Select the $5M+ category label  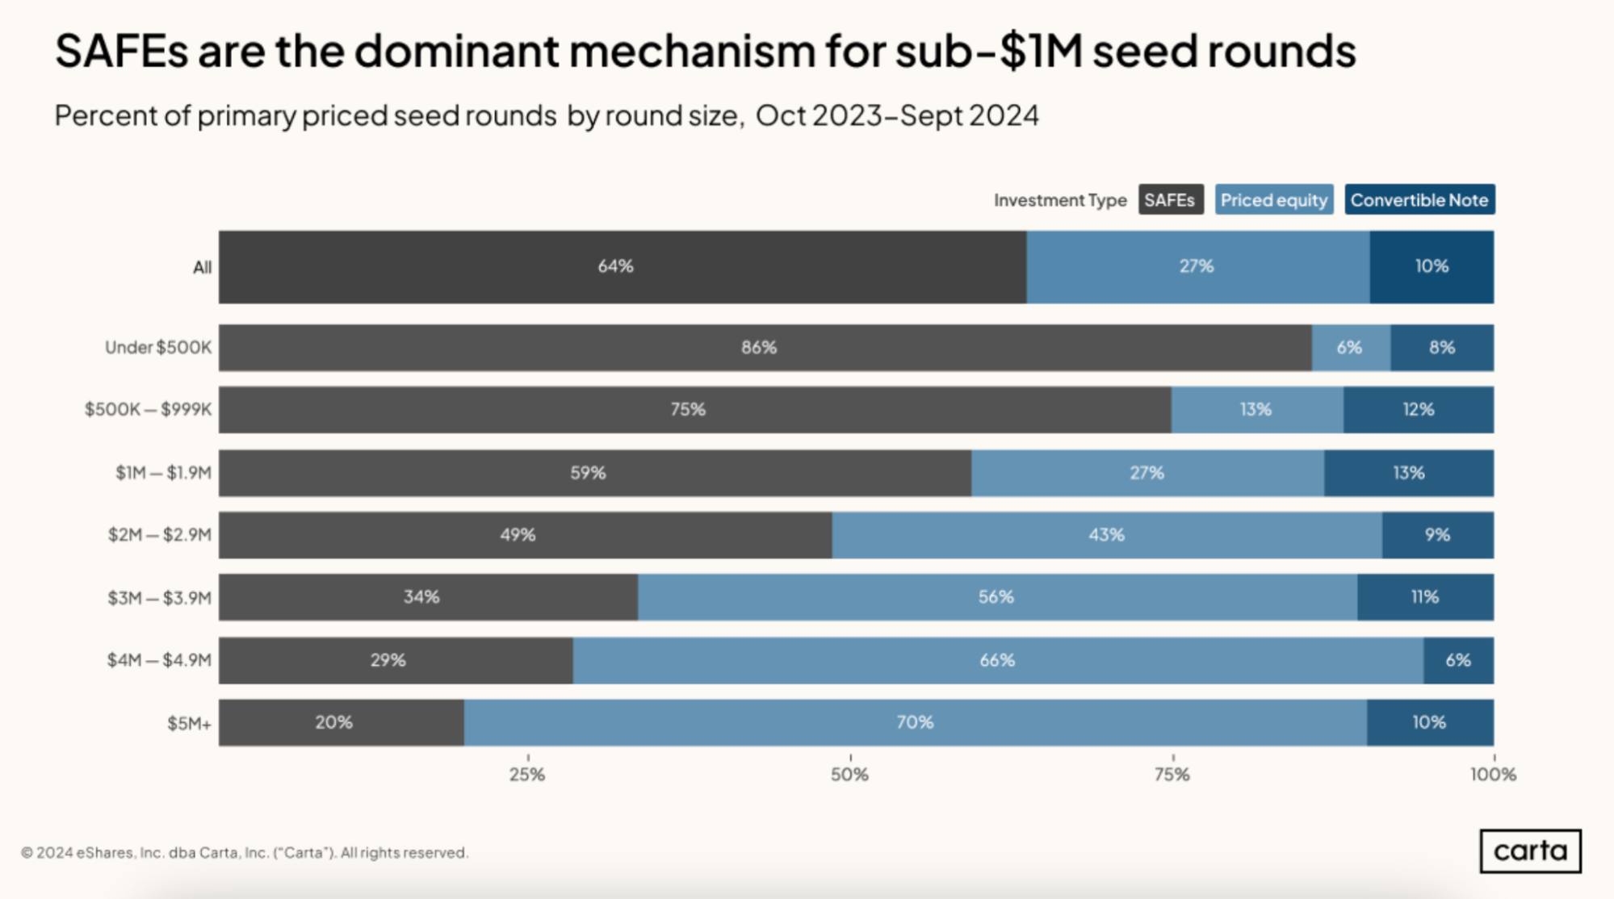pos(189,723)
